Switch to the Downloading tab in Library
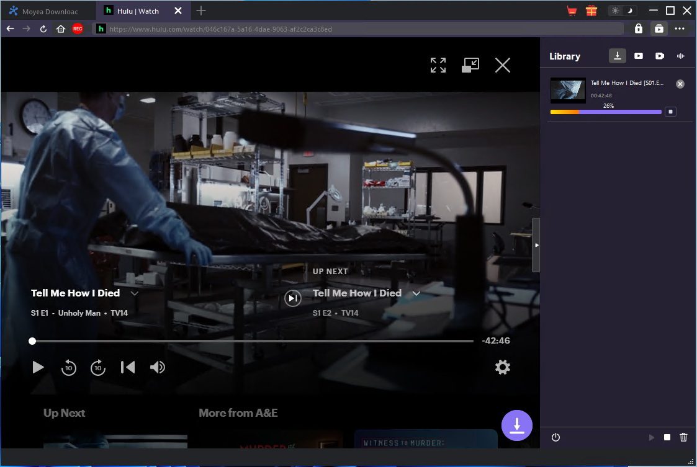697x467 pixels. [617, 56]
